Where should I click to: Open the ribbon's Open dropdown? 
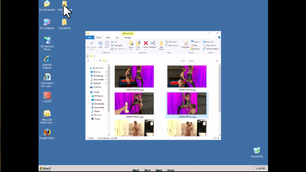(196, 42)
